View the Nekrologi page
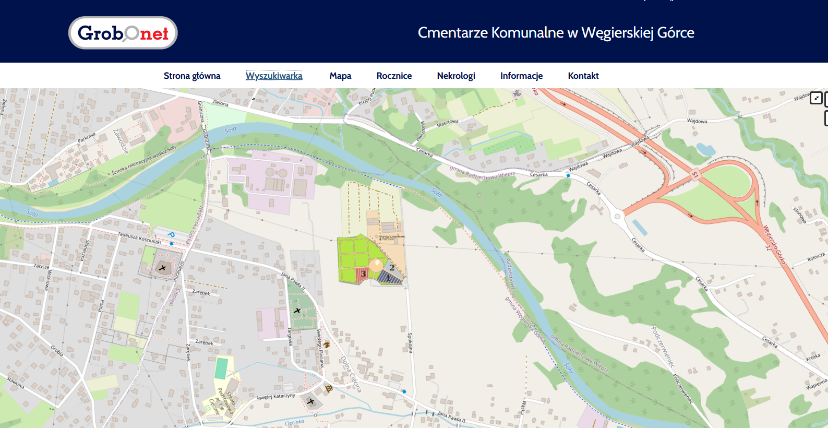Viewport: 828px width, 428px height. coord(456,76)
